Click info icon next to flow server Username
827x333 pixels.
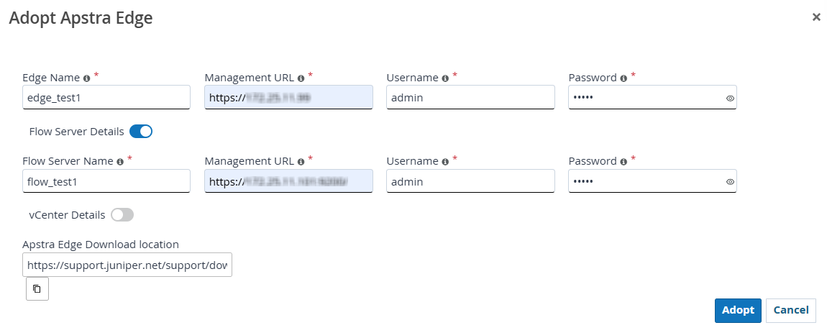[445, 162]
